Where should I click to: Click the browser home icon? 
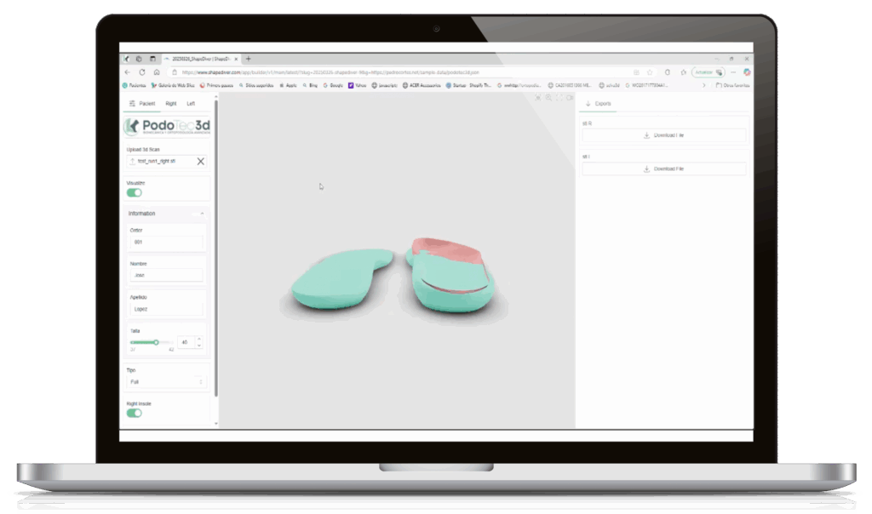157,72
